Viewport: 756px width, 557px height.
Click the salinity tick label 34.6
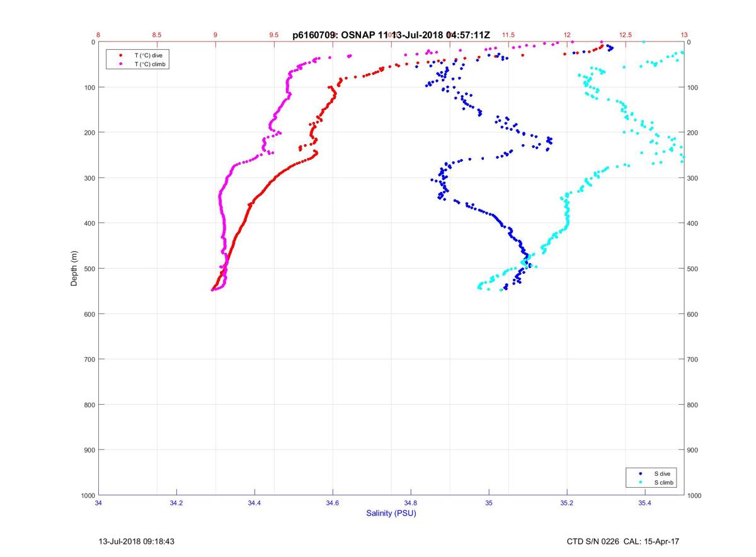coord(333,503)
